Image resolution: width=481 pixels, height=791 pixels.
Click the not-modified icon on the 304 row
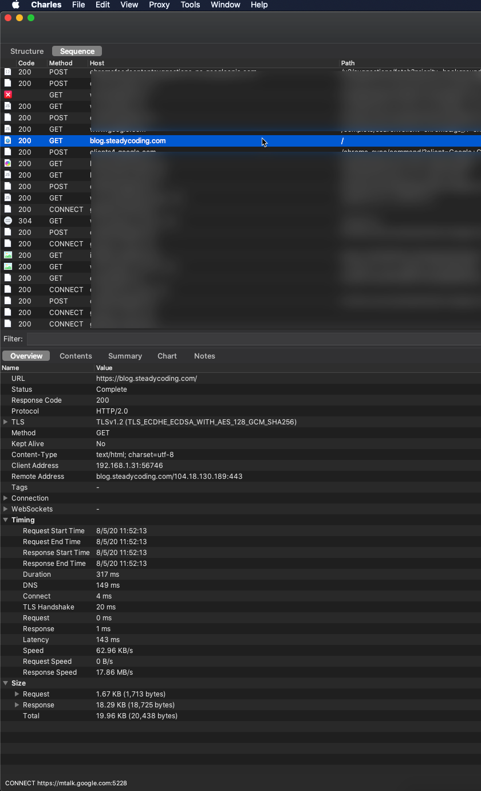(8, 221)
